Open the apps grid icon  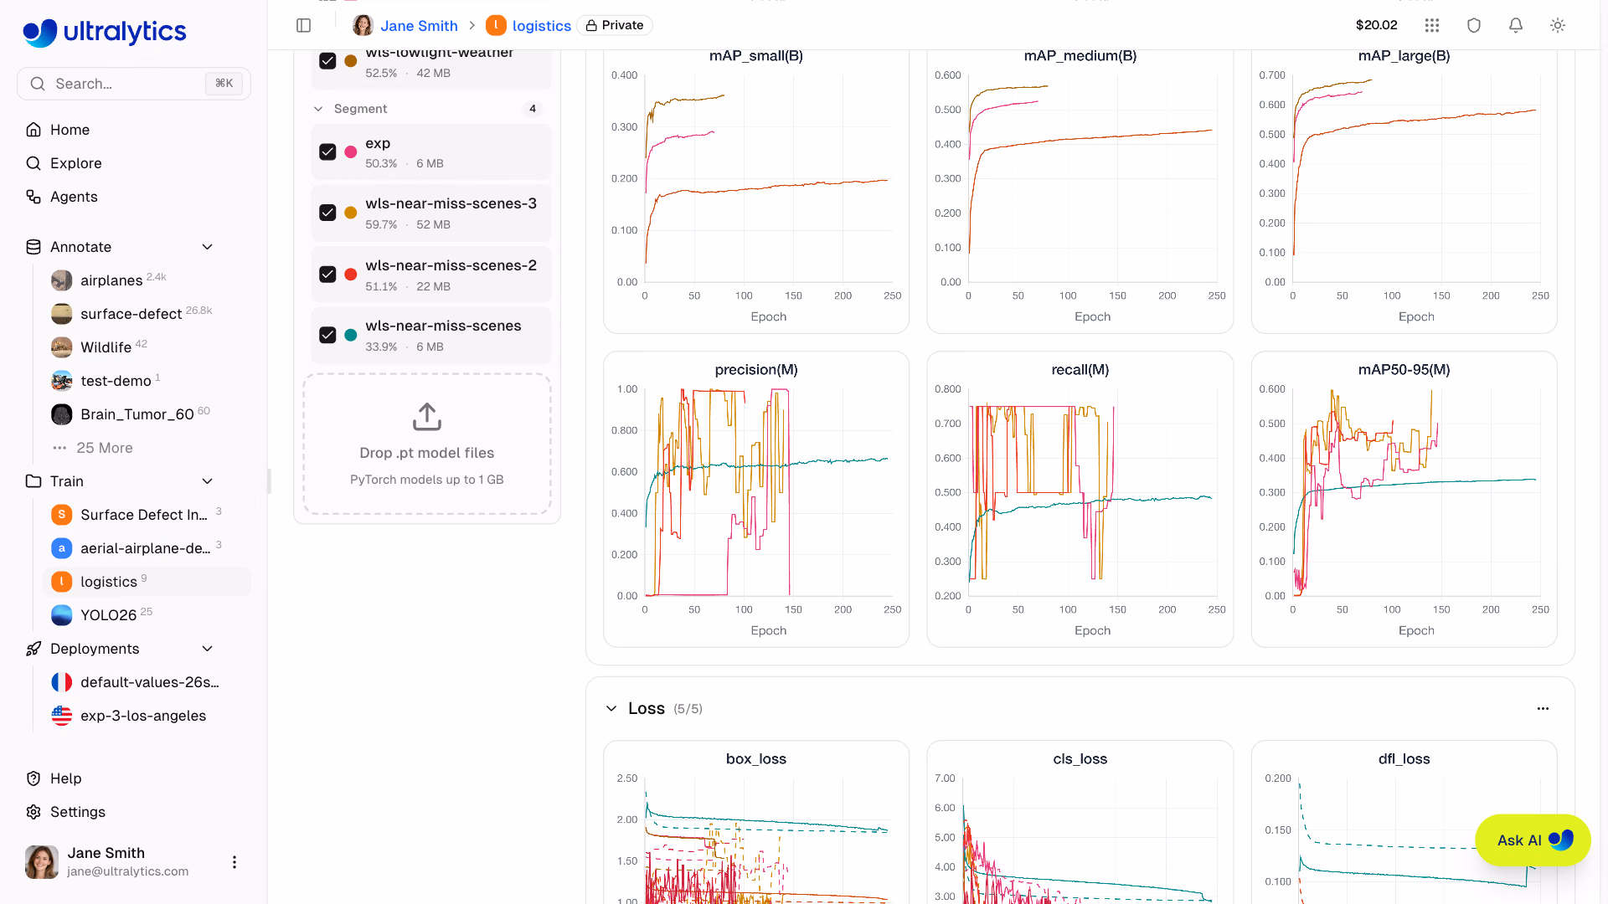click(1432, 25)
